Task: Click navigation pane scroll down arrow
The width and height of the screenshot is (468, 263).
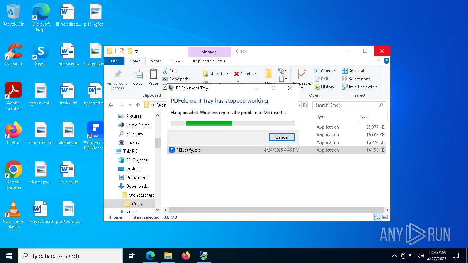Action: click(158, 210)
